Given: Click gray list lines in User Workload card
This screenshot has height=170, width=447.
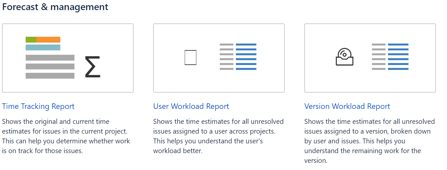Looking at the screenshot, I should (226, 57).
